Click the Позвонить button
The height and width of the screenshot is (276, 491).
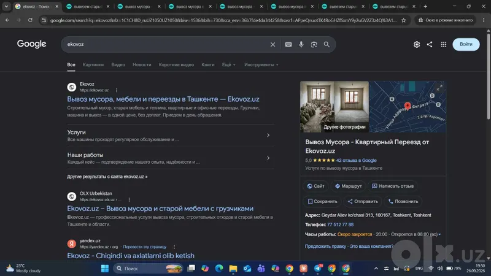pyautogui.click(x=403, y=201)
